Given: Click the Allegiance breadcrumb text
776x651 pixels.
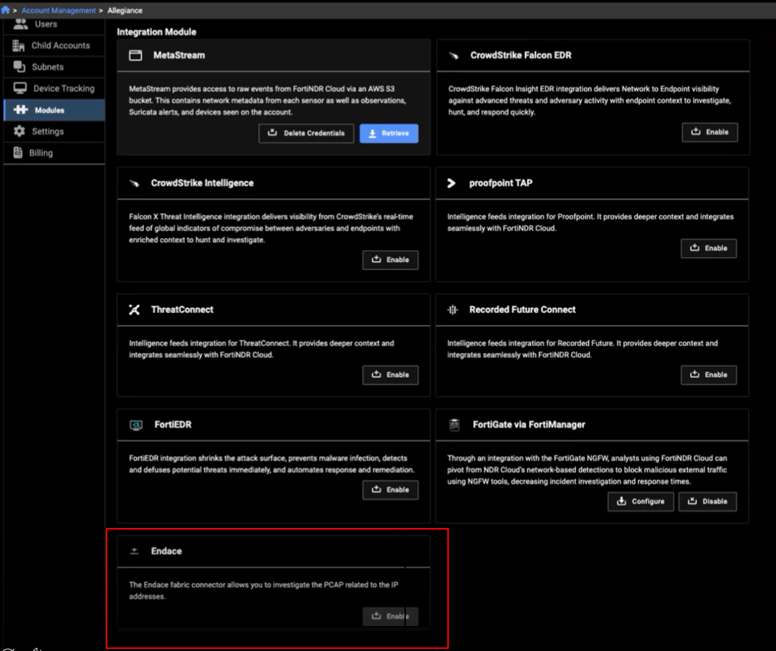Looking at the screenshot, I should [x=125, y=11].
